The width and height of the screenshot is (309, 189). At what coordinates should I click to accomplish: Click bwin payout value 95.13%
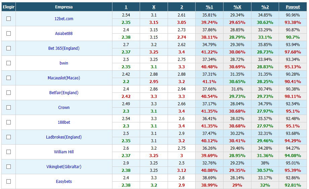click(x=293, y=67)
